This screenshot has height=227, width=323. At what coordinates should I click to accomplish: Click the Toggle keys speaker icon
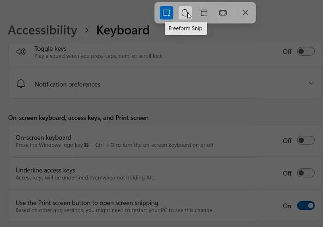point(21,52)
